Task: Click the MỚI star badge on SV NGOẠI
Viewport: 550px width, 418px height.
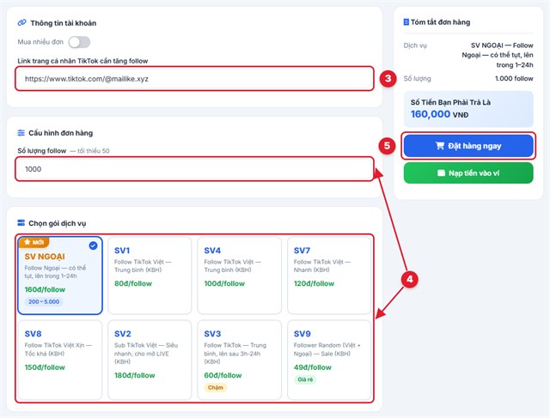Action: pos(34,242)
